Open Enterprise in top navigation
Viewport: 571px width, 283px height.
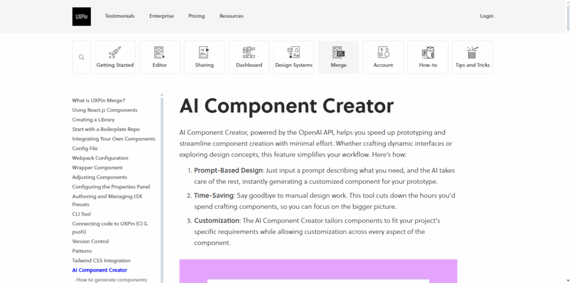[161, 16]
